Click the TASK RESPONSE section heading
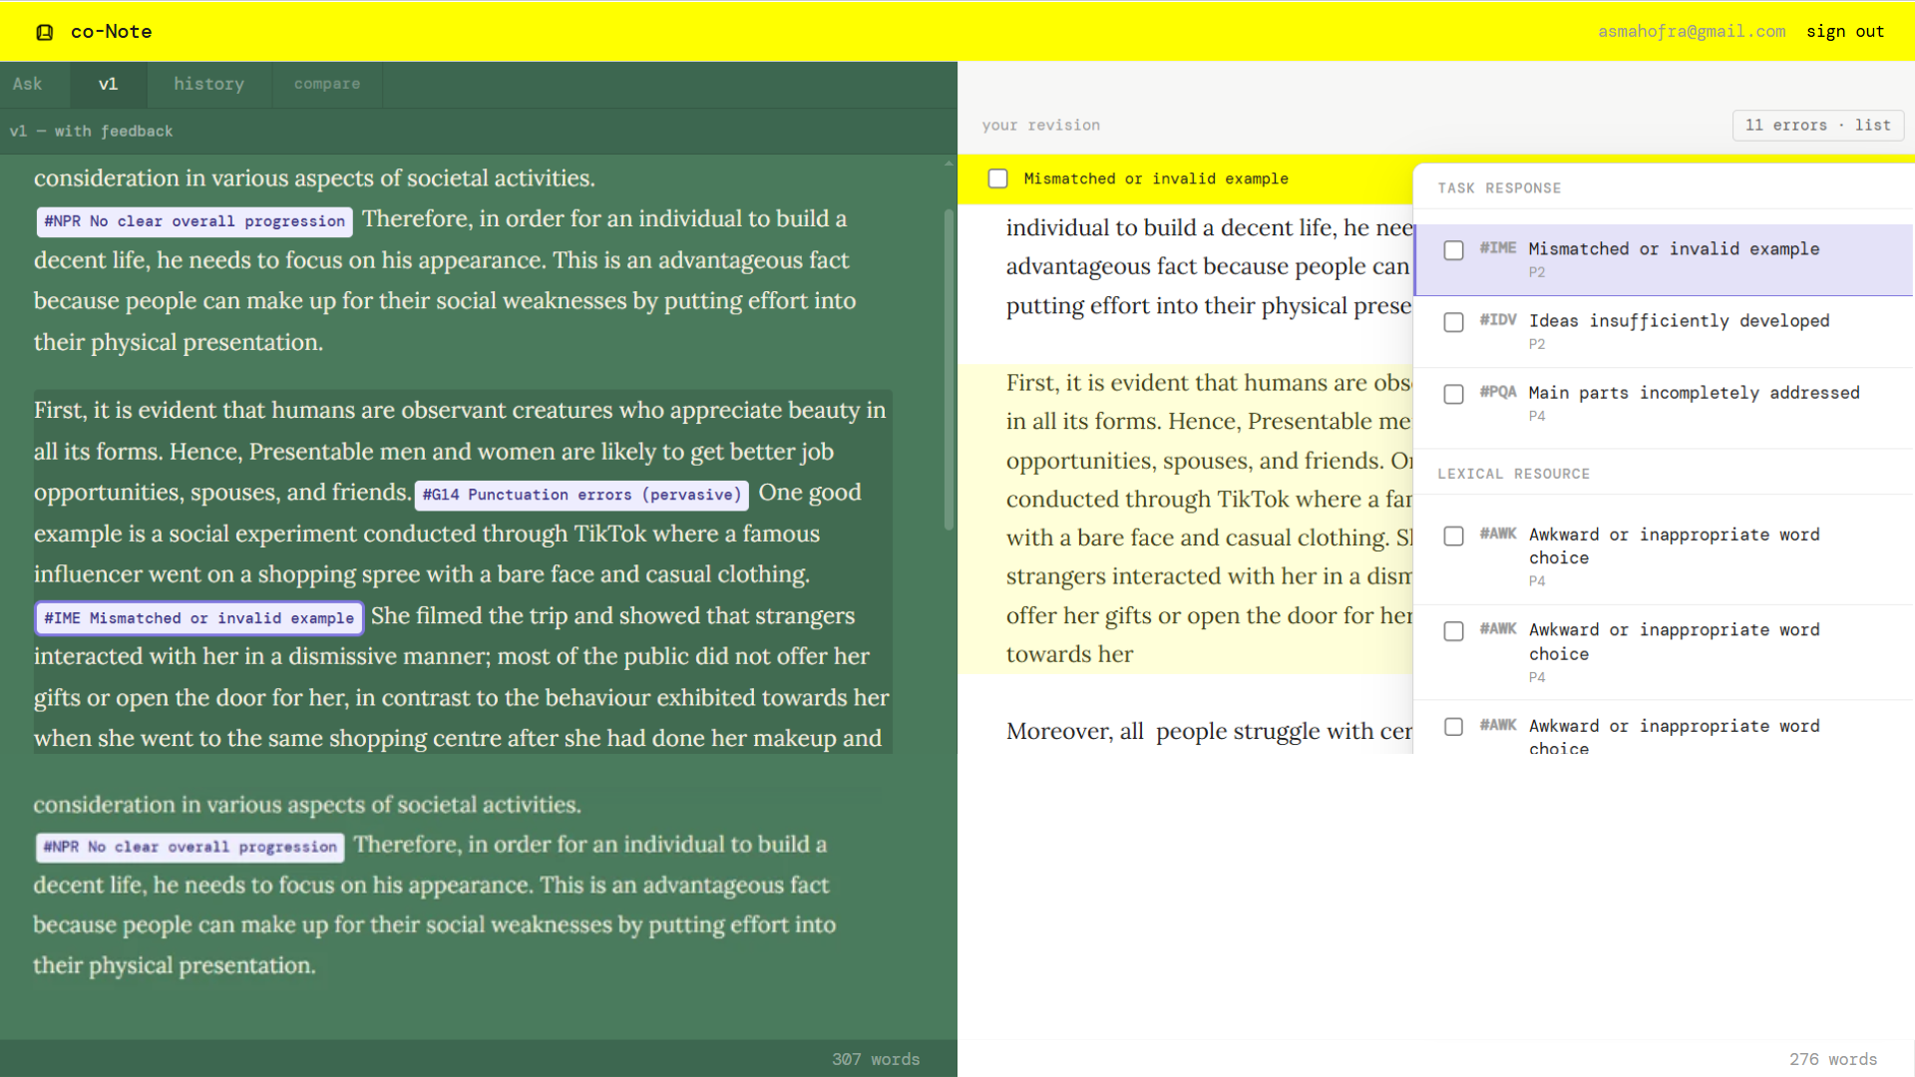The width and height of the screenshot is (1915, 1077). pyautogui.click(x=1499, y=188)
